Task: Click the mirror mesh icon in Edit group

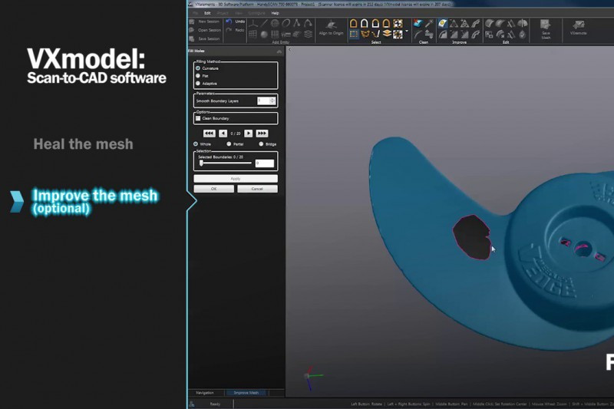Action: pyautogui.click(x=523, y=24)
